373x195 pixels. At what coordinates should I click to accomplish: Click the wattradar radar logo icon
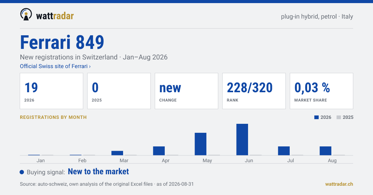pos(26,14)
